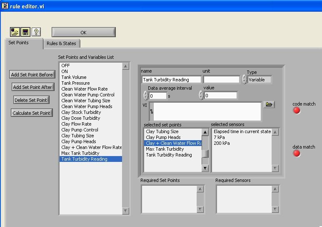Click the open file icon in toolbar
The height and width of the screenshot is (227, 322).
[15, 32]
